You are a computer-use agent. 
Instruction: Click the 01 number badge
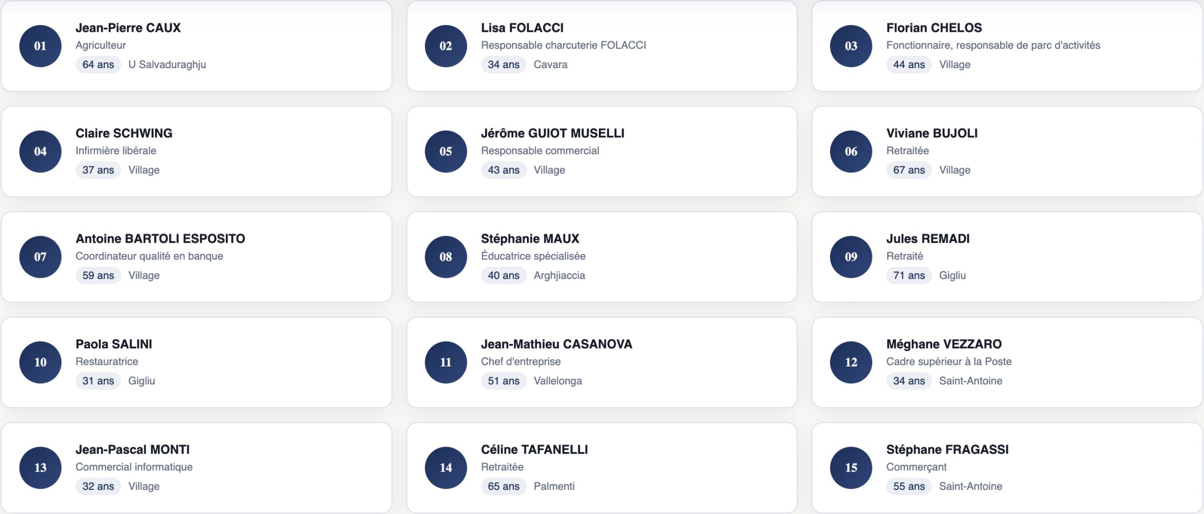point(40,46)
